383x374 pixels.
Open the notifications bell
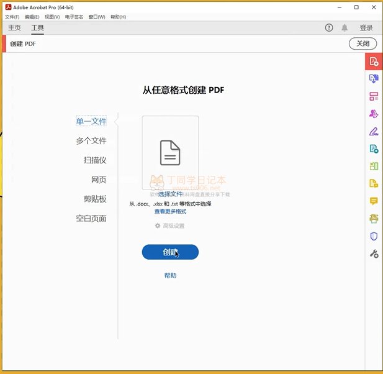click(345, 27)
